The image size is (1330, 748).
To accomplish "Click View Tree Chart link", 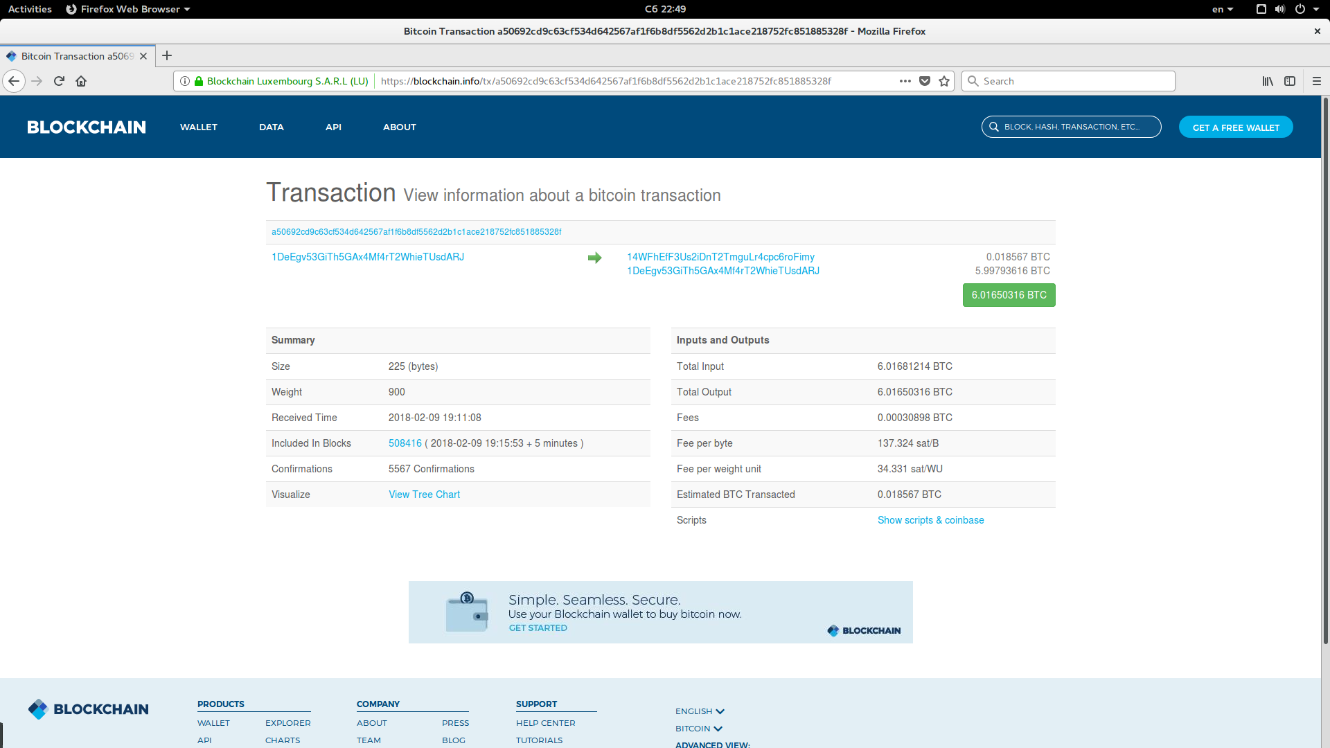I will pyautogui.click(x=424, y=495).
